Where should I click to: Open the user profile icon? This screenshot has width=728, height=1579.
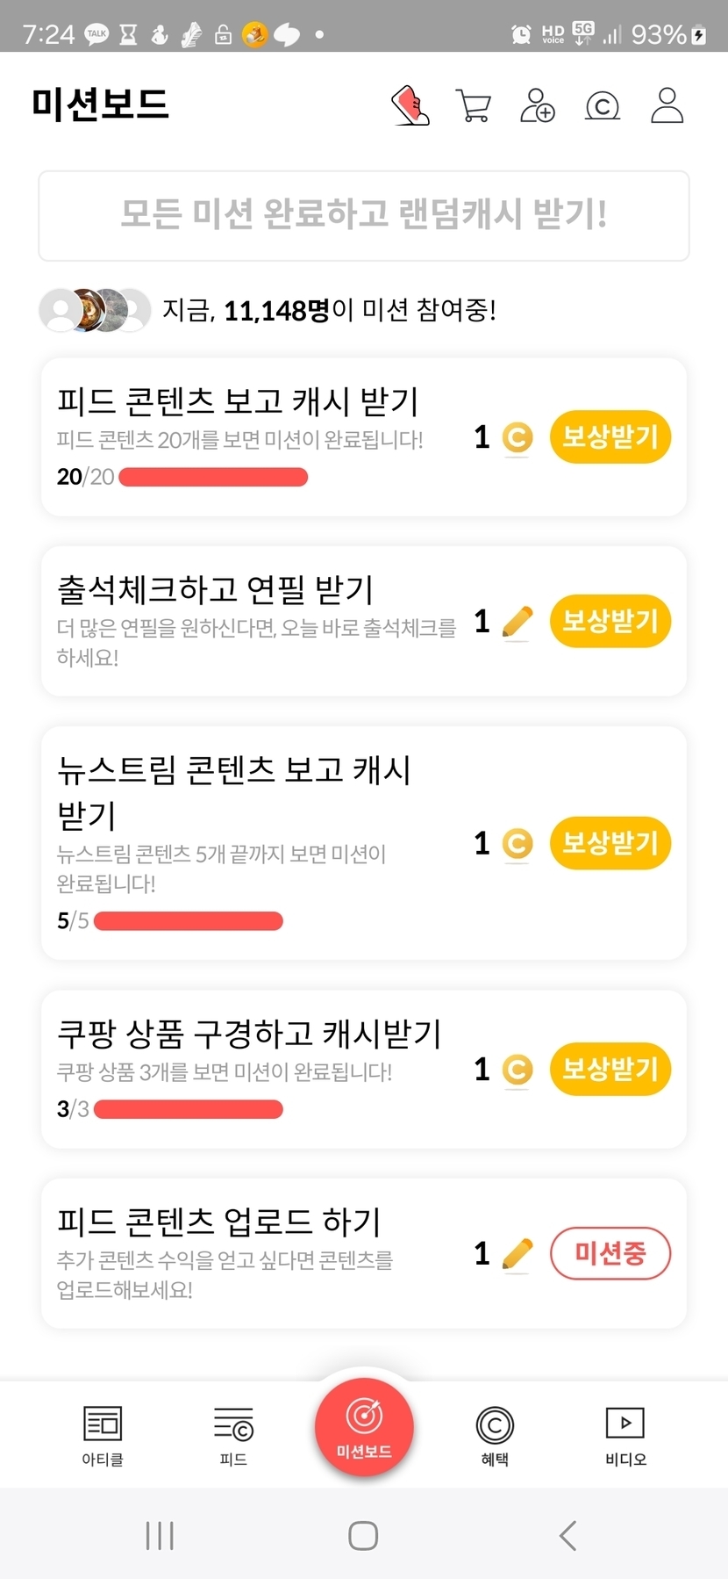(x=667, y=105)
